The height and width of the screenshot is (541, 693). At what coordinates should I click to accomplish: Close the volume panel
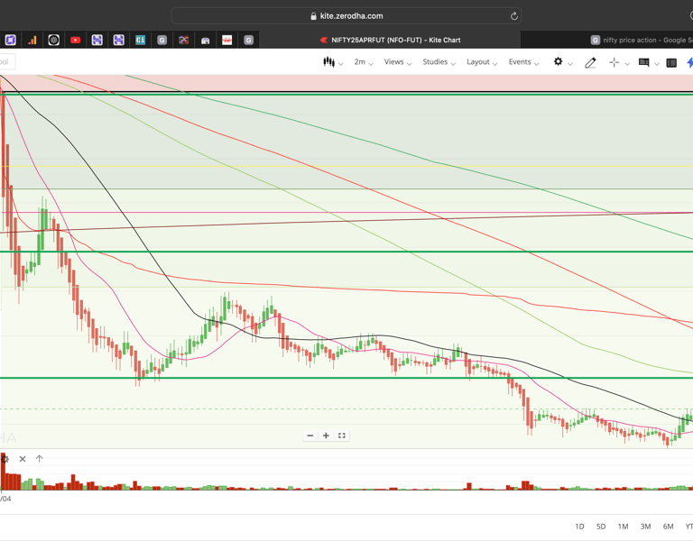(23, 459)
